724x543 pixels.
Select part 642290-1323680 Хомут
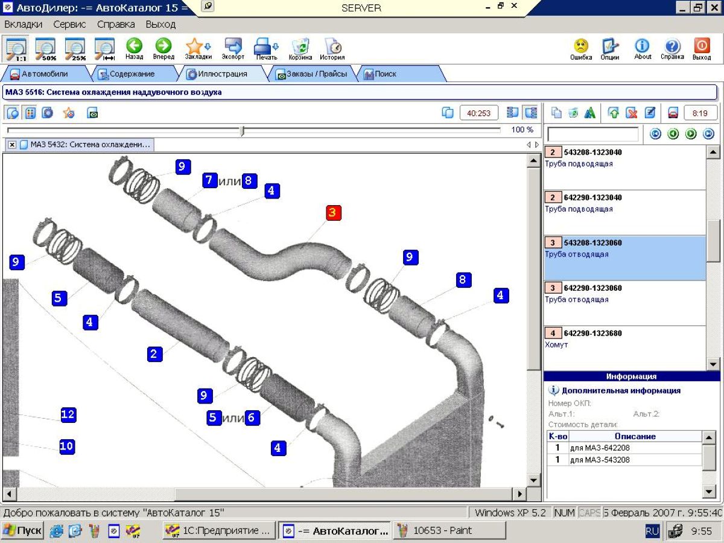point(624,348)
